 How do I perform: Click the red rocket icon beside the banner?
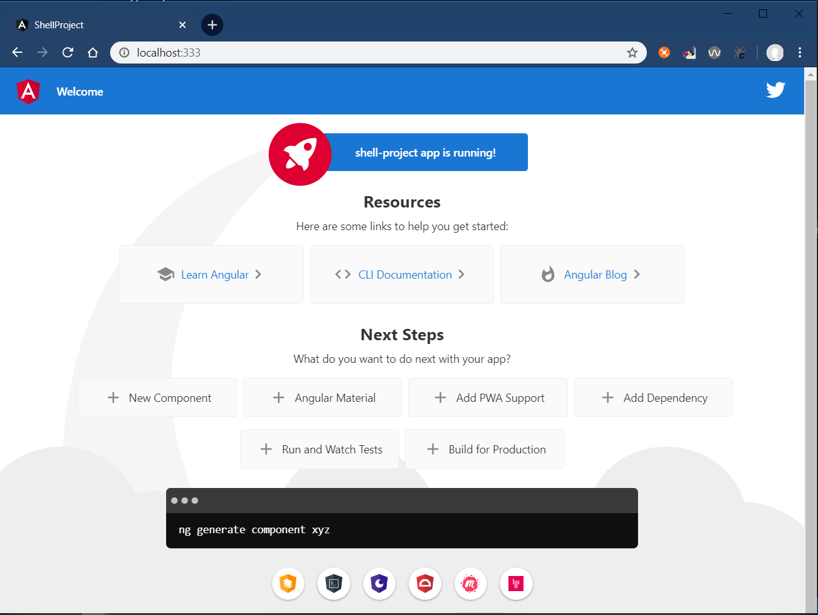(x=300, y=154)
